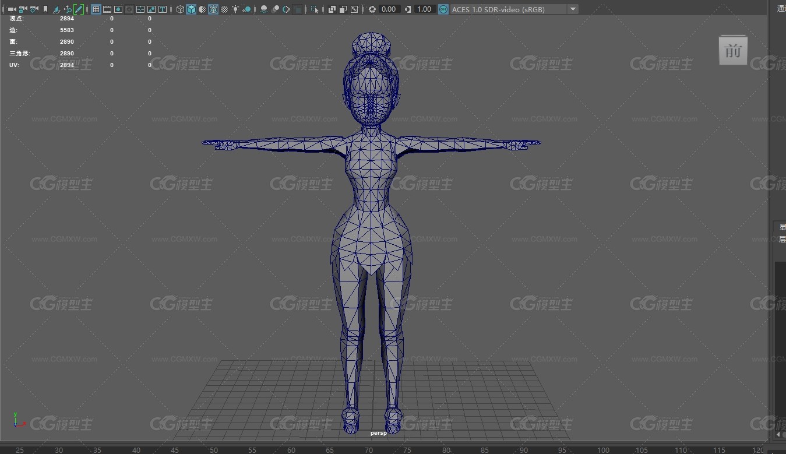Enable the X-Ray display icon
The height and width of the screenshot is (454, 786).
(332, 9)
